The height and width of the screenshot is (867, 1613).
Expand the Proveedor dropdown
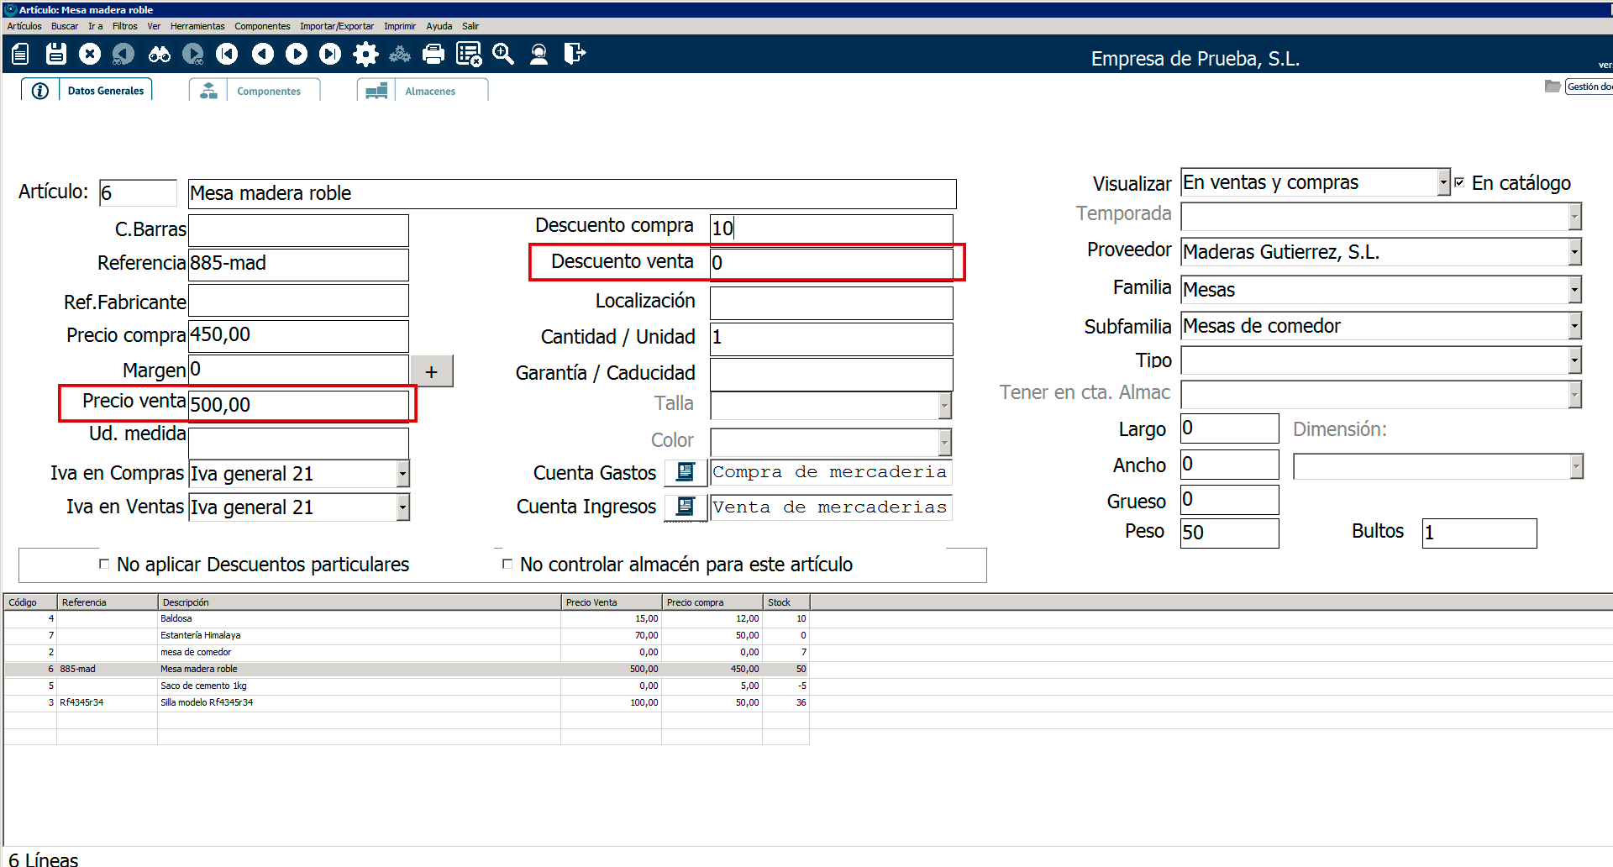click(x=1574, y=252)
